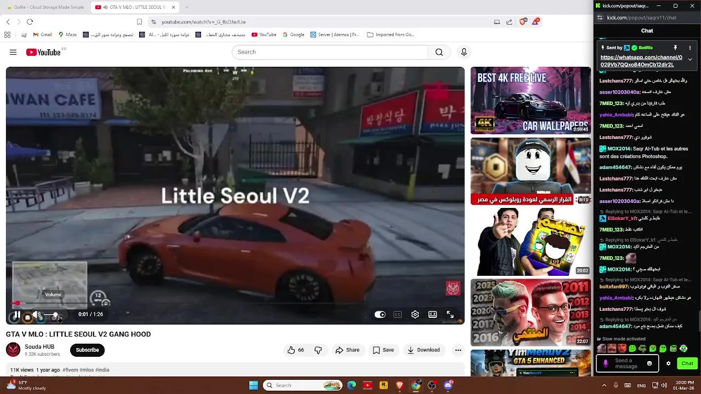Focus the YouTube search field

click(330, 52)
